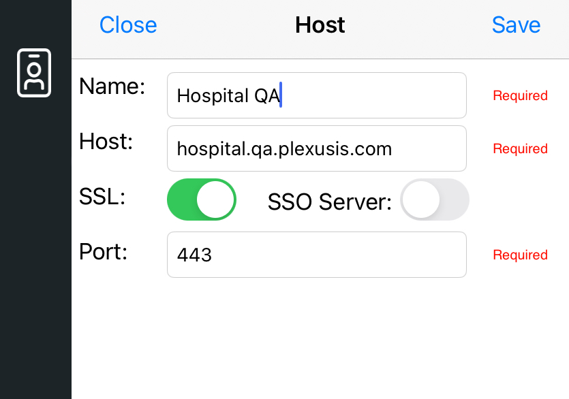Enable the SSO Server switch

434,199
